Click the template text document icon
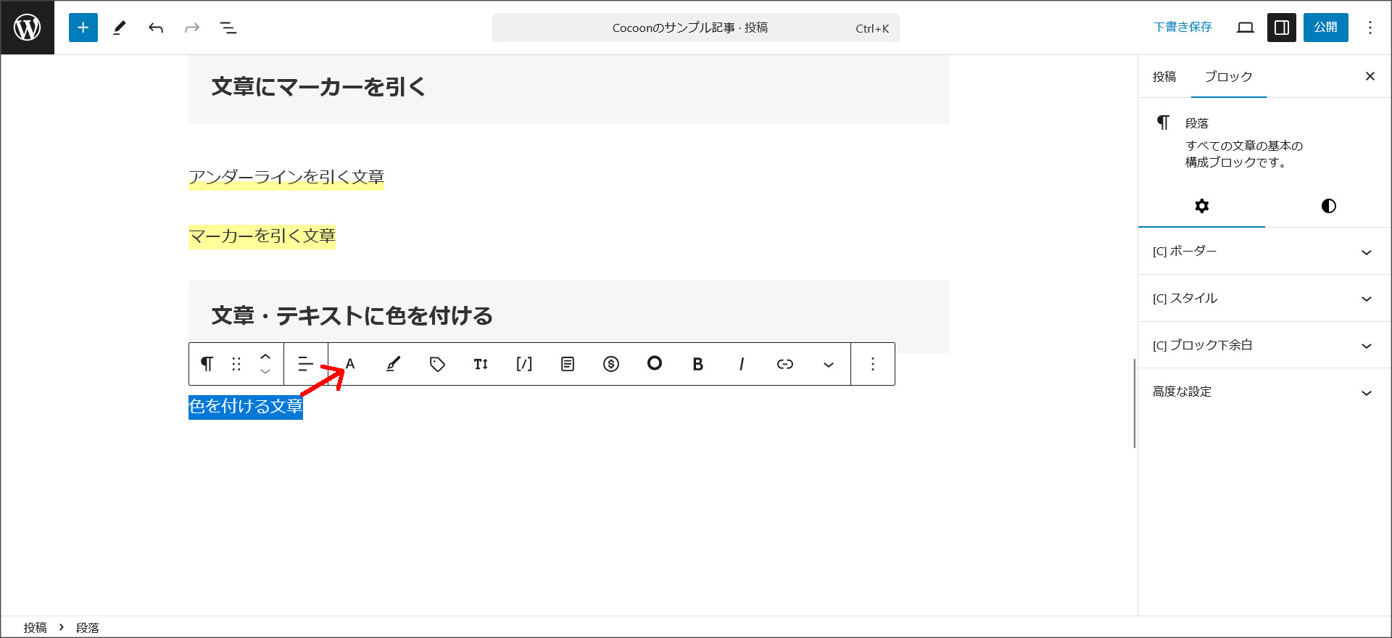This screenshot has width=1392, height=638. (x=568, y=364)
